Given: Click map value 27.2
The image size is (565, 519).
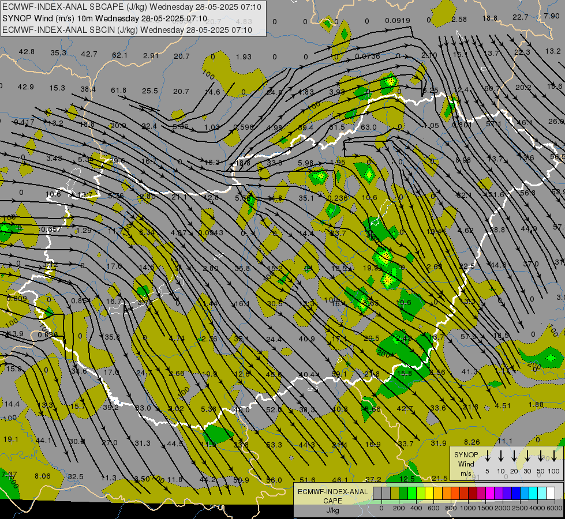Looking at the screenshot, I should pos(373,479).
